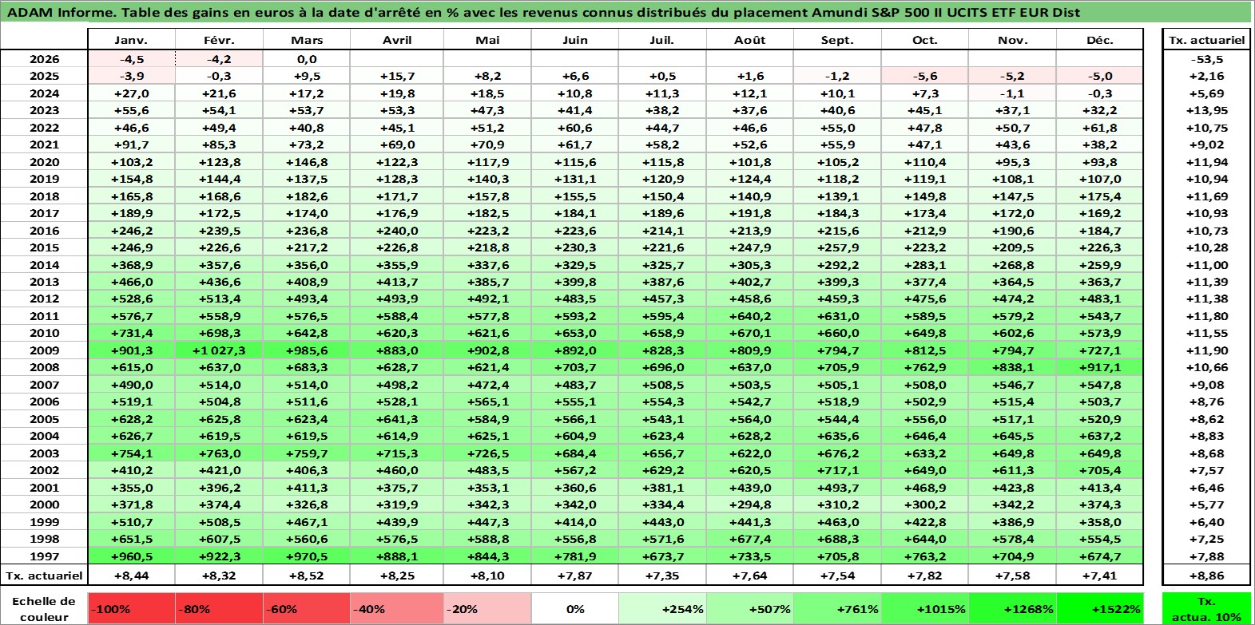Select the Sept. column header
1255x625 pixels.
coord(837,40)
